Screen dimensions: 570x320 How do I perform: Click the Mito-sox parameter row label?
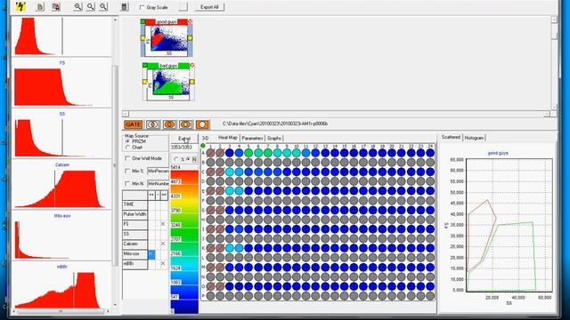134,254
